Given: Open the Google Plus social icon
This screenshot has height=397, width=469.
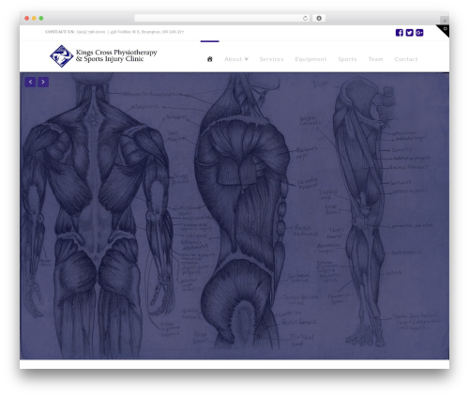Looking at the screenshot, I should click(x=419, y=33).
